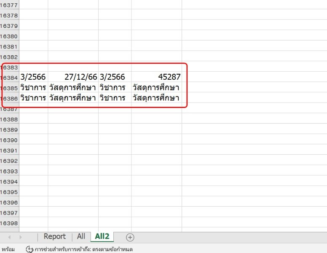Click the cell showing 45287
Screen dimensions: 327x253
pos(156,77)
